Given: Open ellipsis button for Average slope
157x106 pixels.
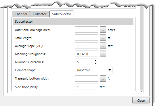Looking at the screenshot, I should (x=103, y=46).
